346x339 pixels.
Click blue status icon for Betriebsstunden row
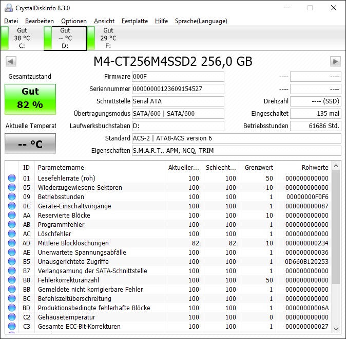tap(12, 197)
